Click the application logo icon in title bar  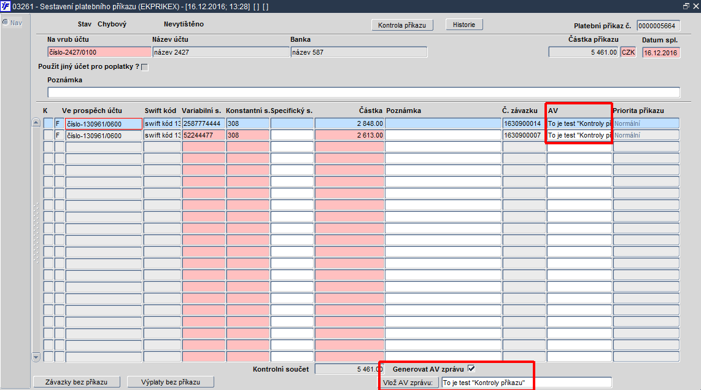[x=6, y=6]
